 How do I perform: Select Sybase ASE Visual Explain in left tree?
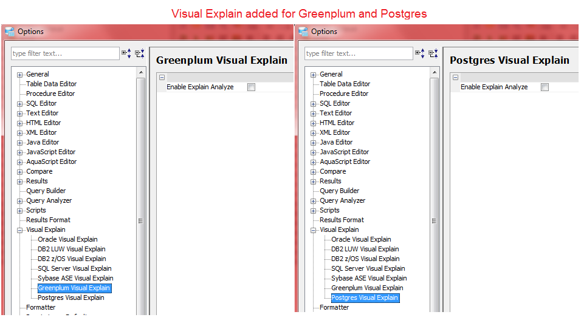click(75, 278)
